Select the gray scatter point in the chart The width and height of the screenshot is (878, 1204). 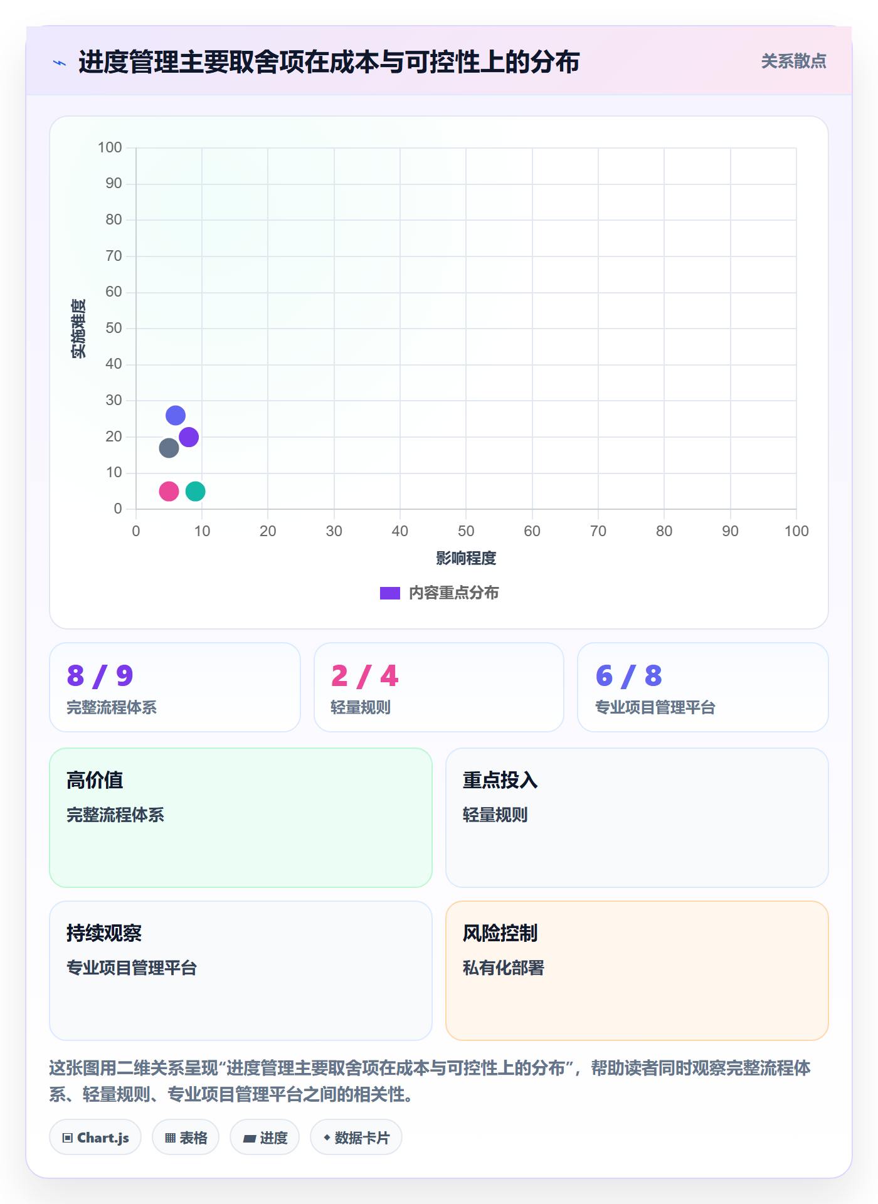click(169, 448)
